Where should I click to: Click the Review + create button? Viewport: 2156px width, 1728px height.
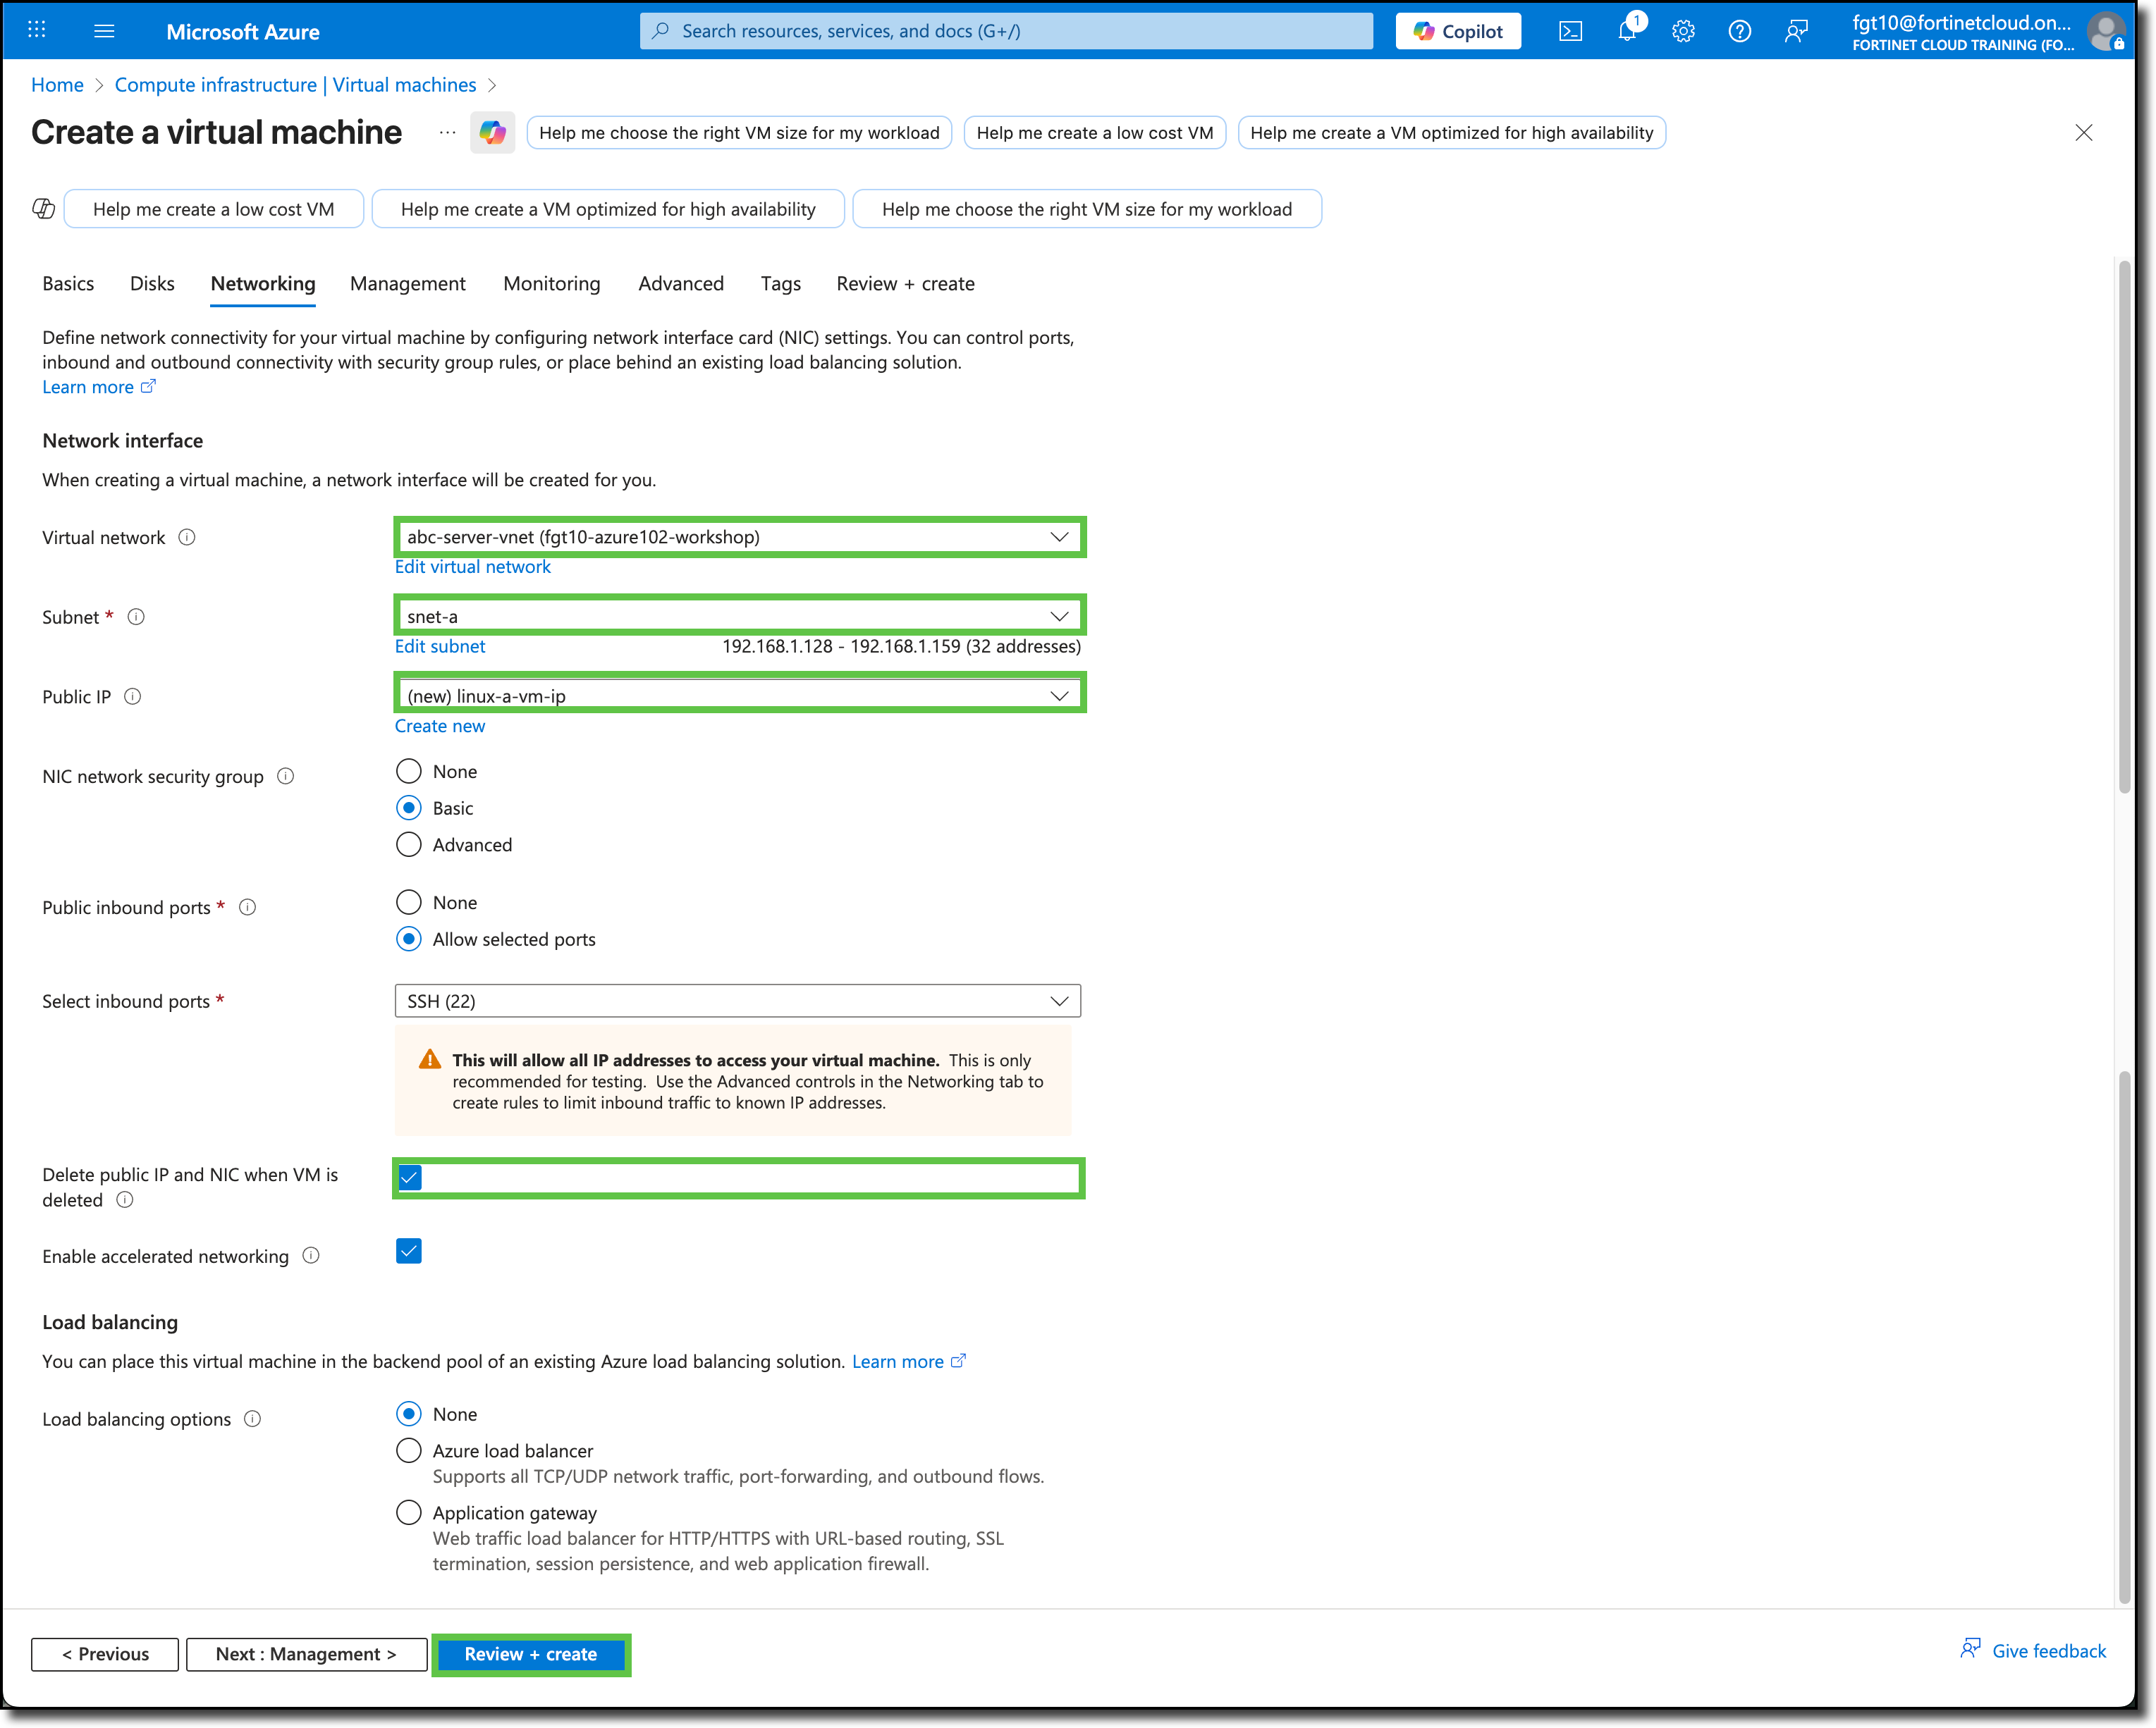(531, 1654)
